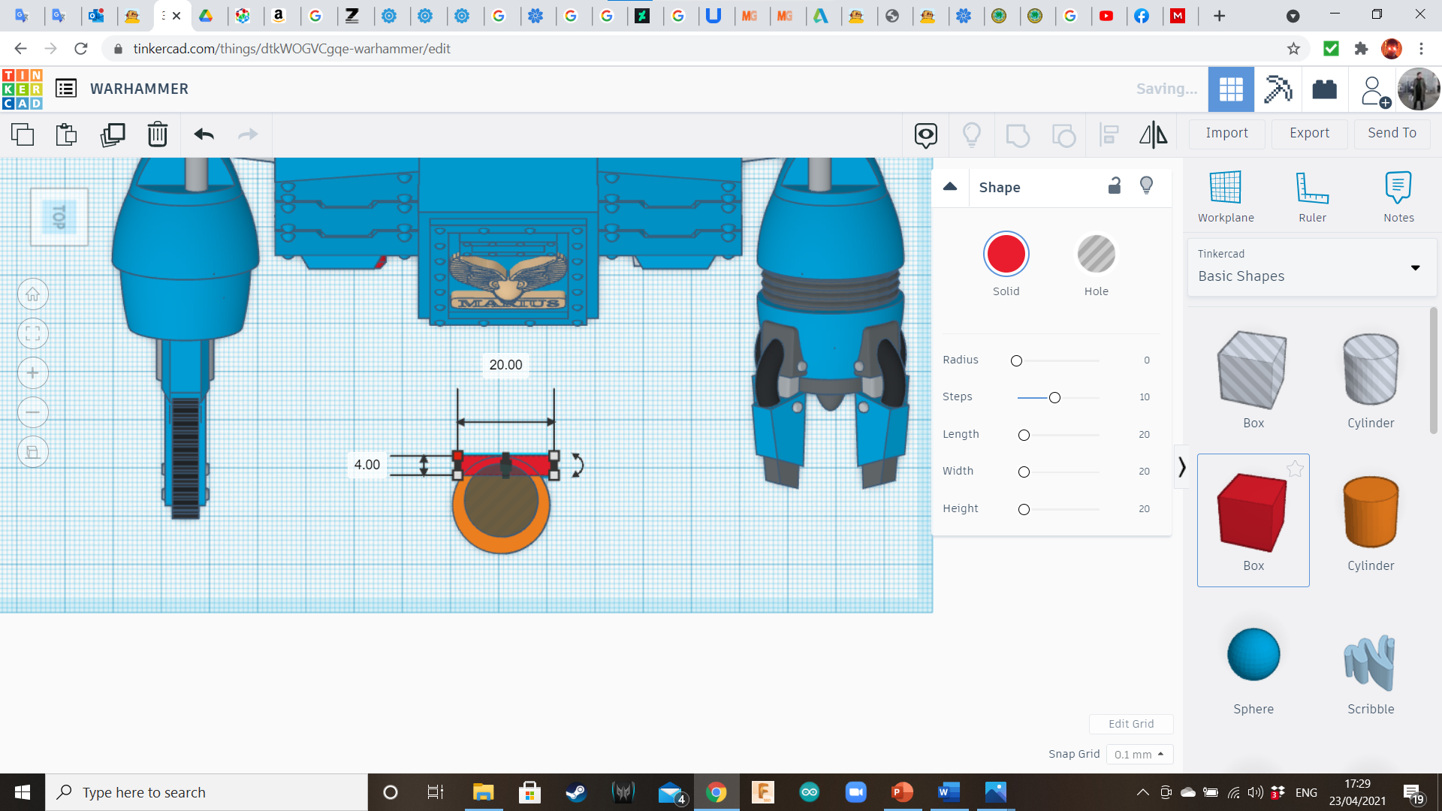Click Home view button
Screen dimensions: 1442x811
click(x=33, y=294)
